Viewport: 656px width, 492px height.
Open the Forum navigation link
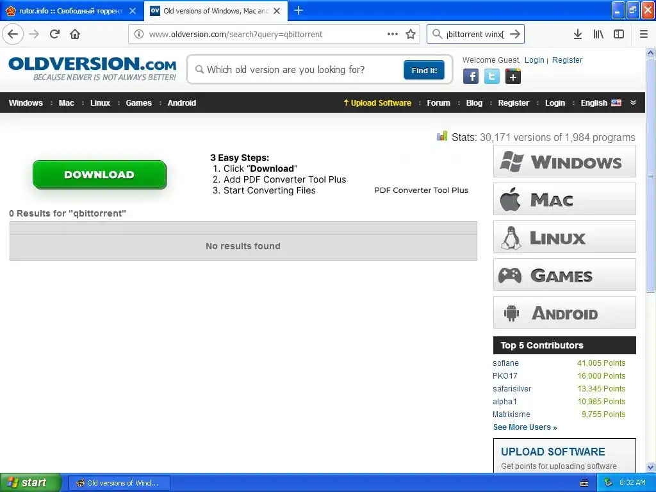pos(438,103)
